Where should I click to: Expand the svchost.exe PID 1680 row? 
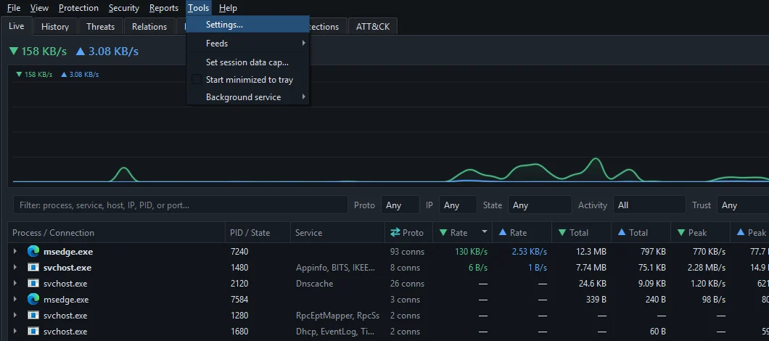click(x=15, y=331)
